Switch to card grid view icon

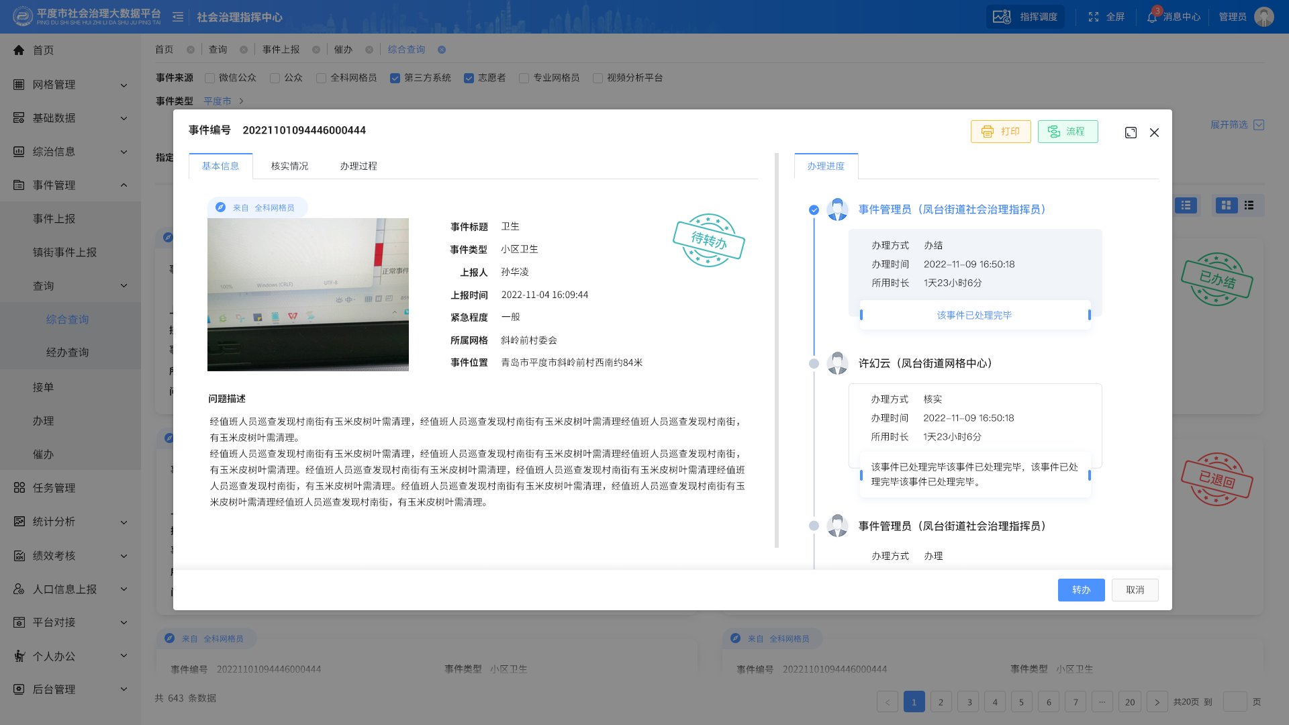(x=1226, y=205)
